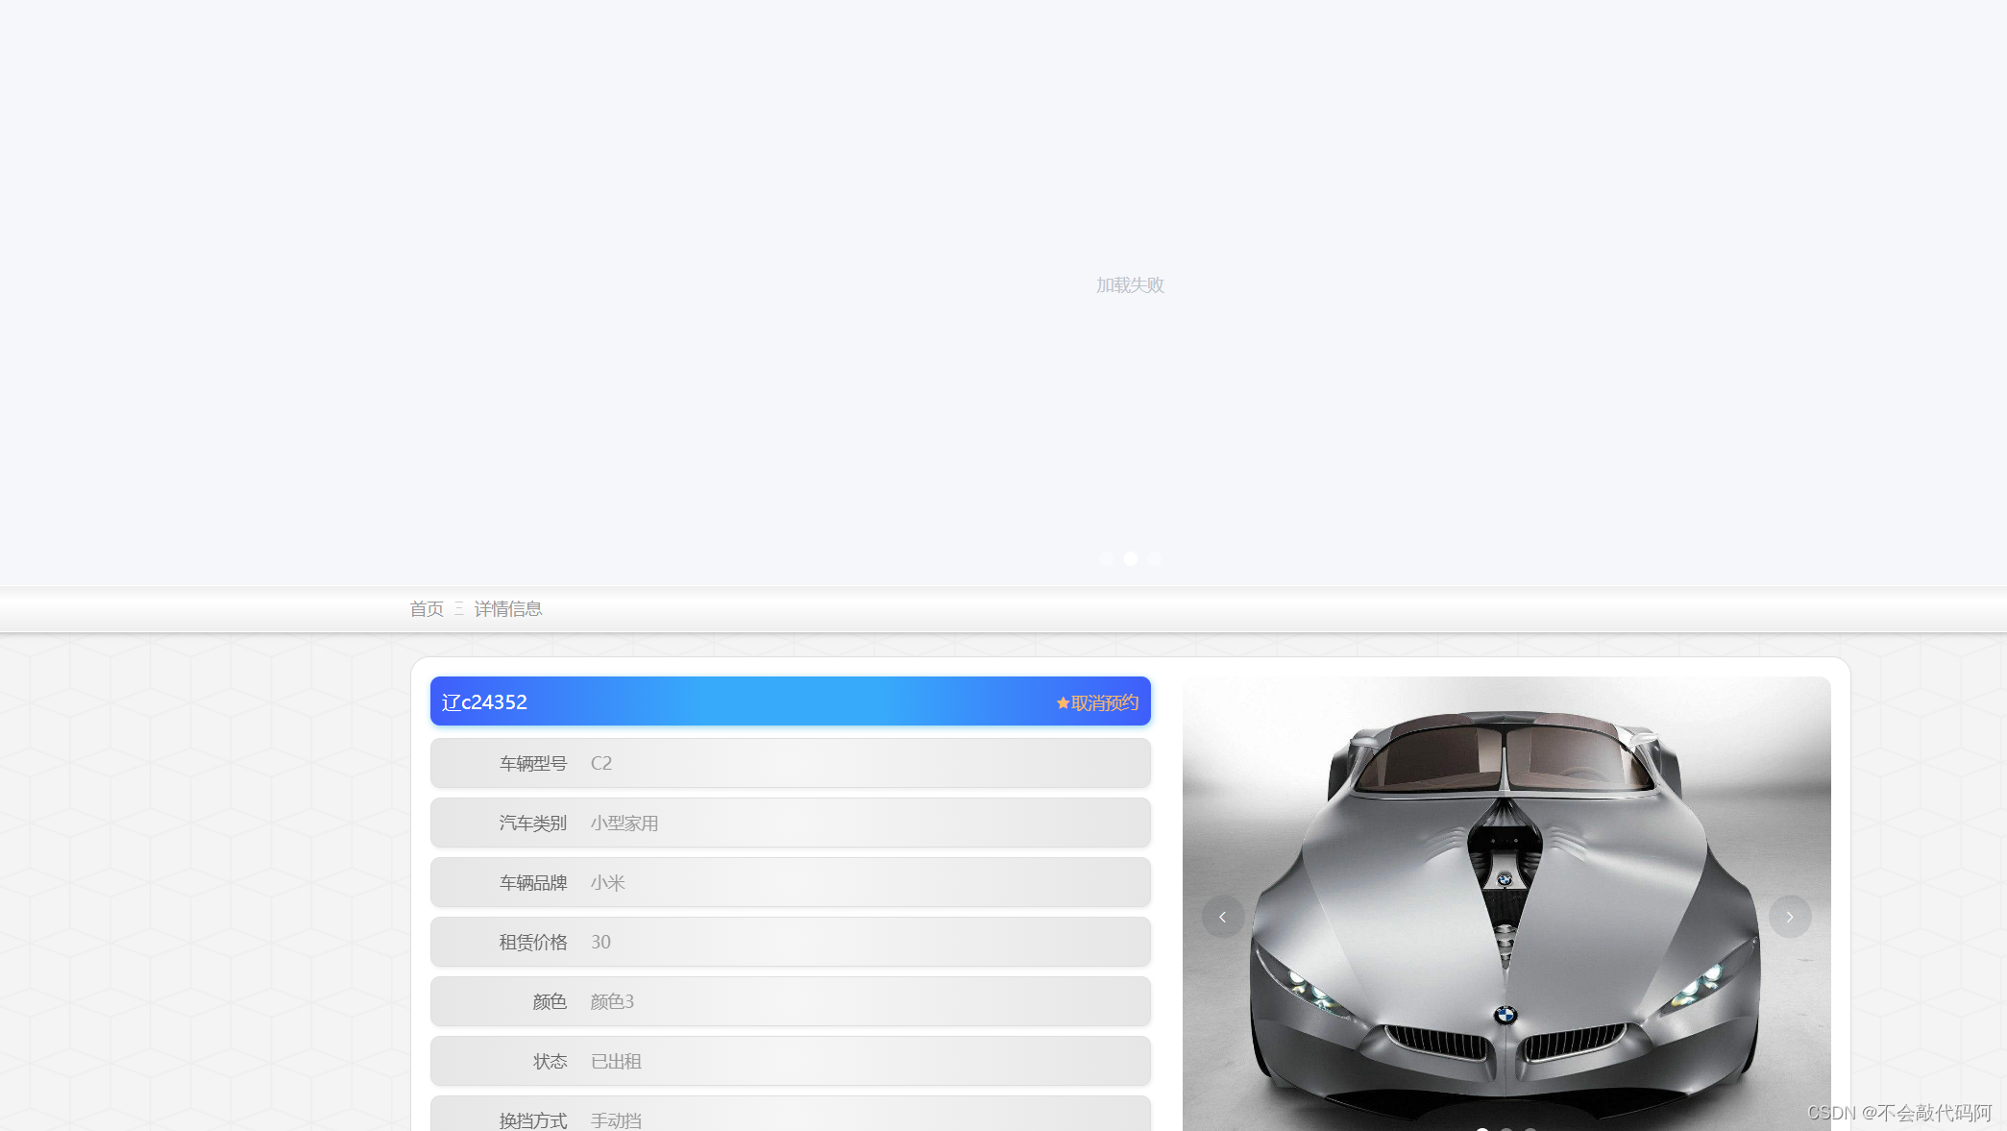Click the 车辆品牌 小米 row
Screen dimensions: 2007x1131
790,882
